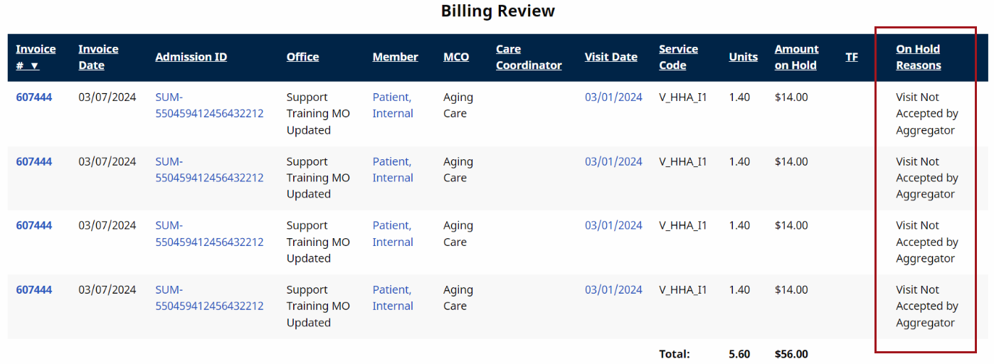This screenshot has width=994, height=364.
Task: Sort by On Hold Reasons header
Action: coord(918,57)
